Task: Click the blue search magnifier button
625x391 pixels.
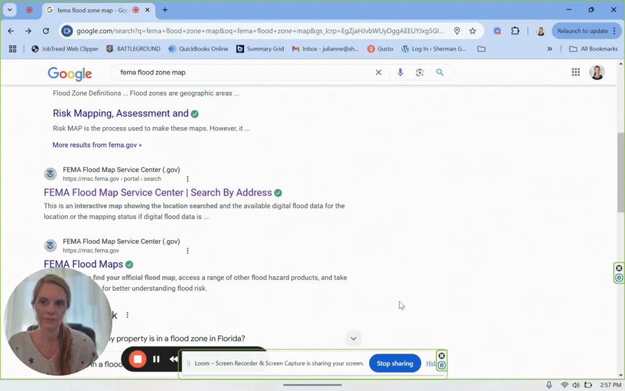Action: point(439,72)
